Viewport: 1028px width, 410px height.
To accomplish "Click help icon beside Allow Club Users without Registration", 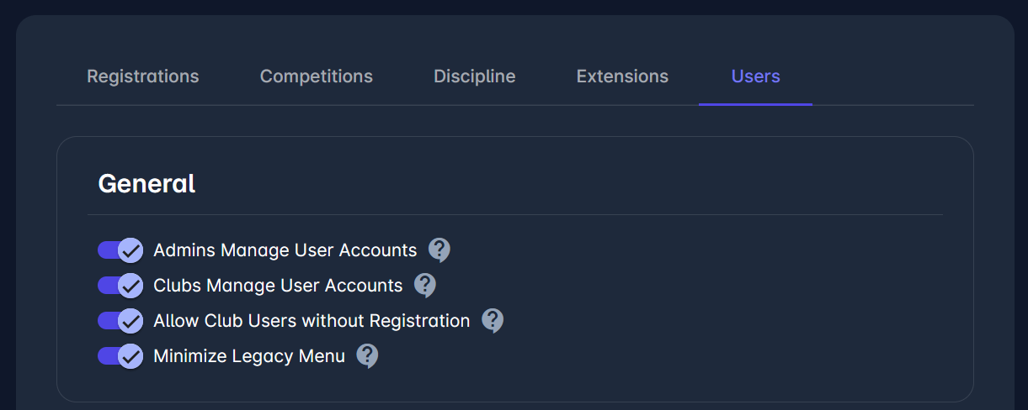I will pyautogui.click(x=493, y=321).
